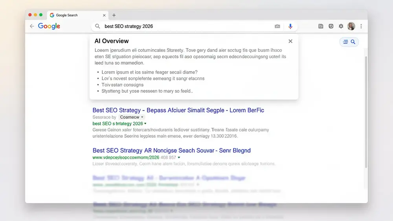Click bullet Stystteng but yose nesseen

pyautogui.click(x=147, y=91)
